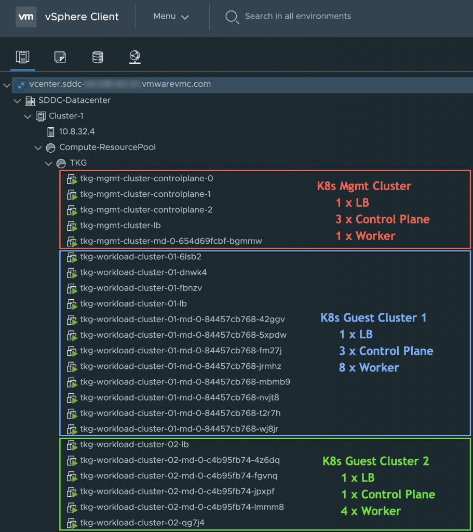Image resolution: width=473 pixels, height=532 pixels.
Task: Click the host icon beside 10.8.32.4
Action: (x=51, y=132)
